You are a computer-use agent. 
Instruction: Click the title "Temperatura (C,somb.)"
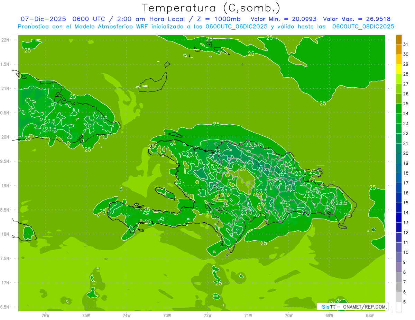pyautogui.click(x=211, y=8)
